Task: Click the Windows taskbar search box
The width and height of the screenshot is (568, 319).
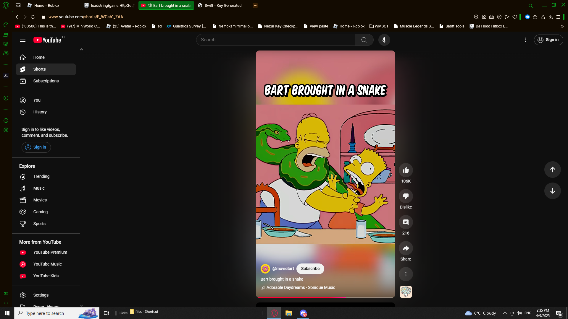Action: (x=57, y=313)
